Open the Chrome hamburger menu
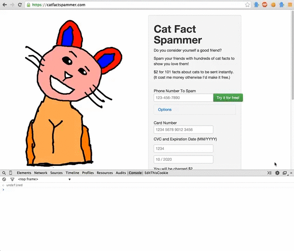Viewport: 294px width, 251px height. pyautogui.click(x=290, y=5)
